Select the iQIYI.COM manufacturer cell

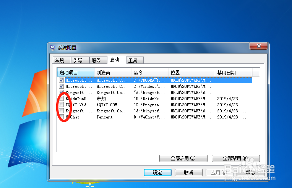pyautogui.click(x=107, y=105)
